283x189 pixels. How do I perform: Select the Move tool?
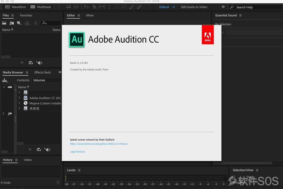pyautogui.click(x=86, y=7)
